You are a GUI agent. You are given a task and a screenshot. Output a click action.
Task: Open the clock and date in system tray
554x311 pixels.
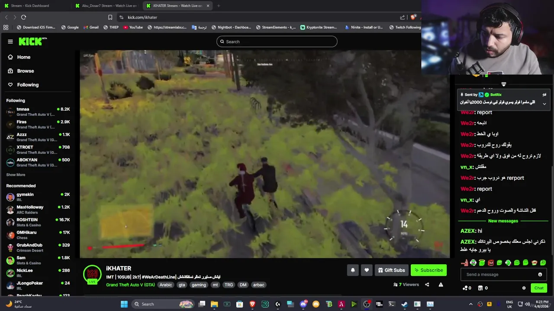(542, 304)
